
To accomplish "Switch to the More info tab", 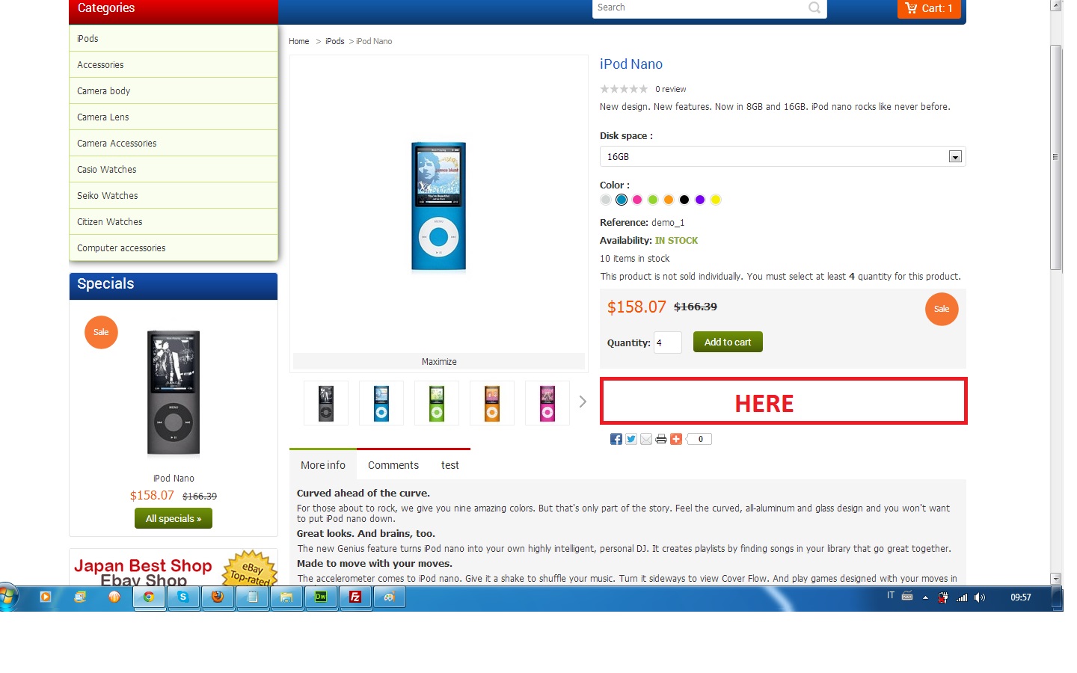I will [323, 465].
